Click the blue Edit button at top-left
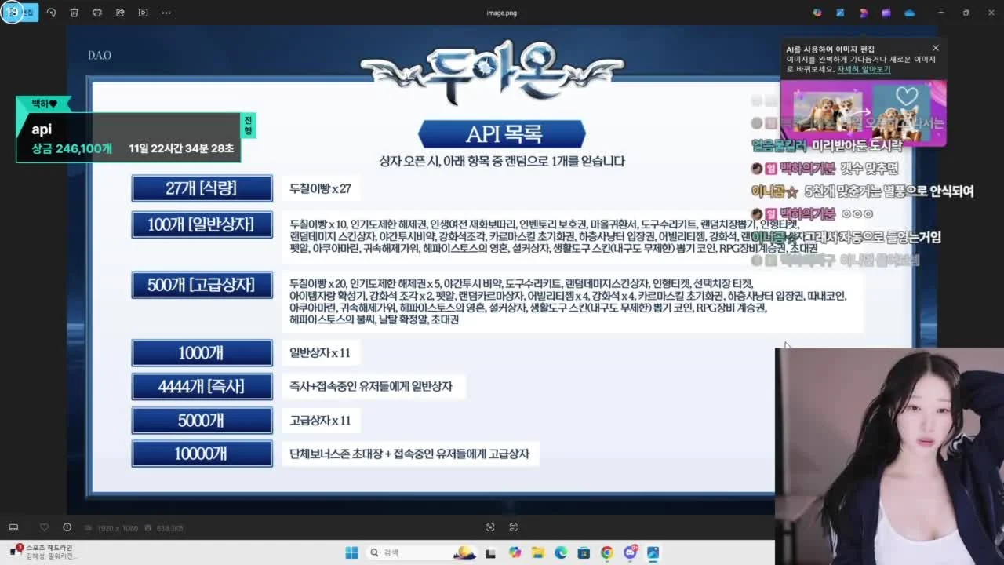The width and height of the screenshot is (1004, 565). 20,13
